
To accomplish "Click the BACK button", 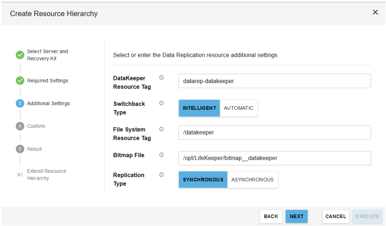I will pyautogui.click(x=271, y=216).
